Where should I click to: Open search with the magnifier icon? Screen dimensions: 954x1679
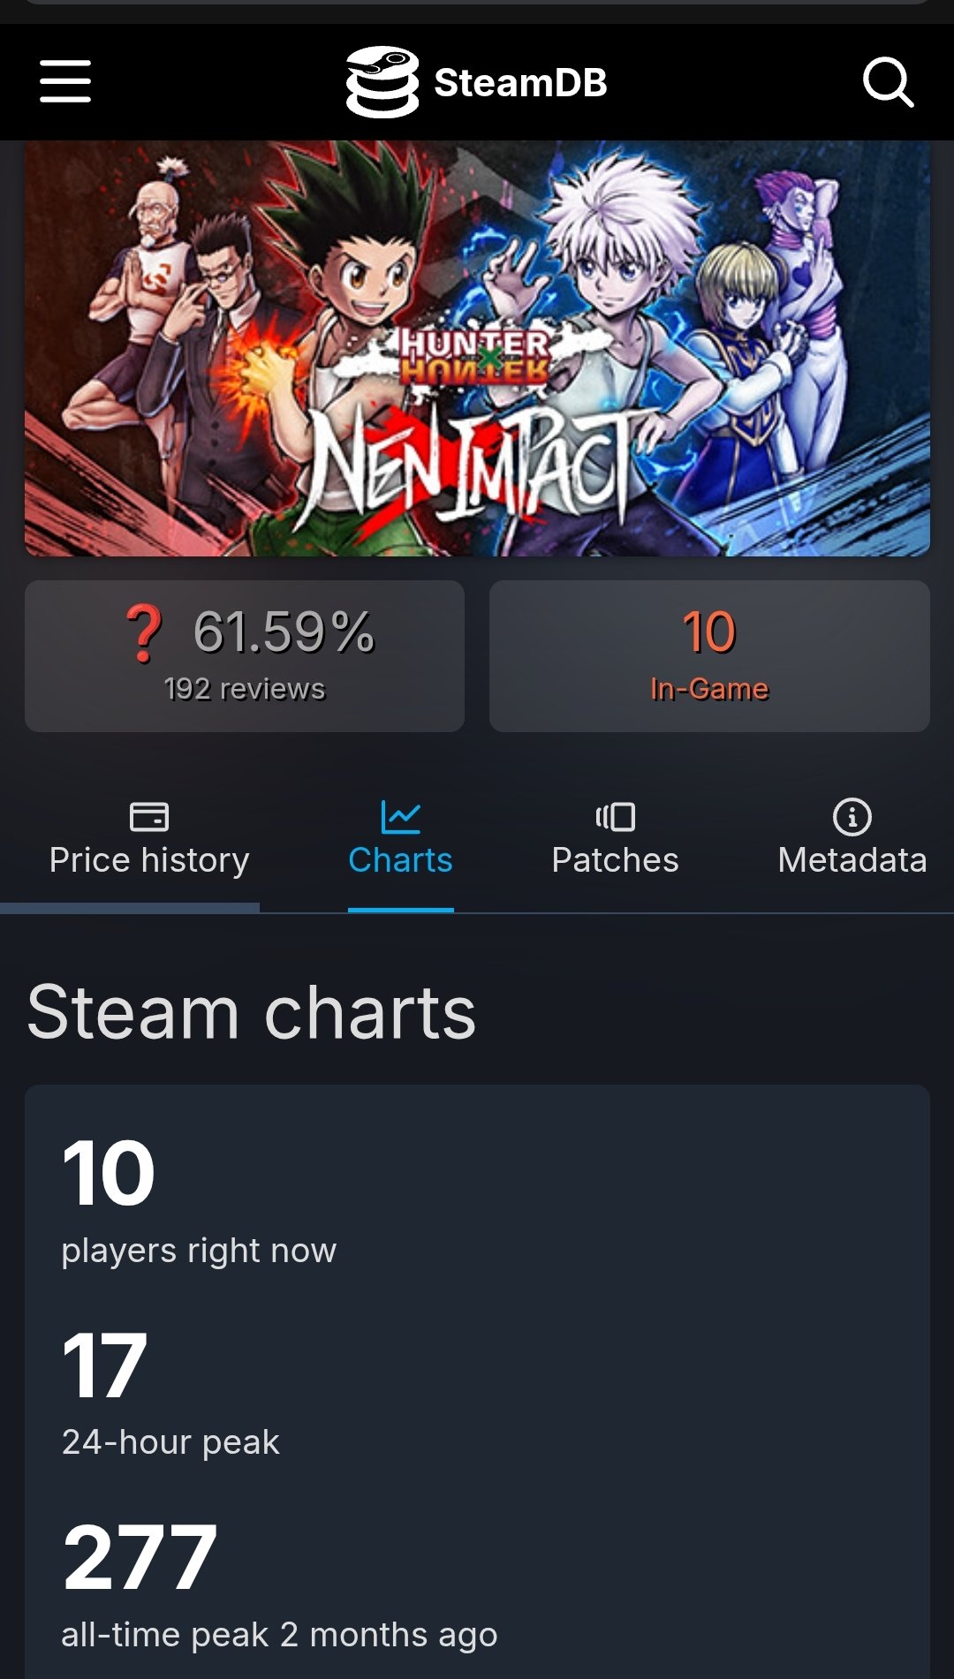pyautogui.click(x=887, y=82)
